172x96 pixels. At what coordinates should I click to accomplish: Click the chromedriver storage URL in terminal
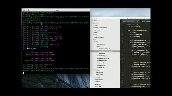[61, 23]
